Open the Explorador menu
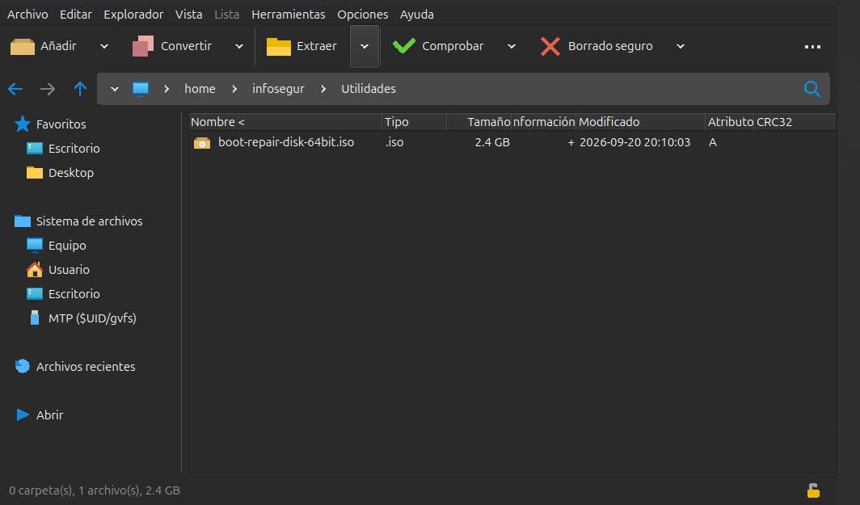The width and height of the screenshot is (860, 505). pos(133,15)
